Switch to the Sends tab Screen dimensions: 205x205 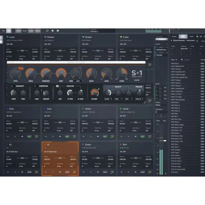[25, 31]
